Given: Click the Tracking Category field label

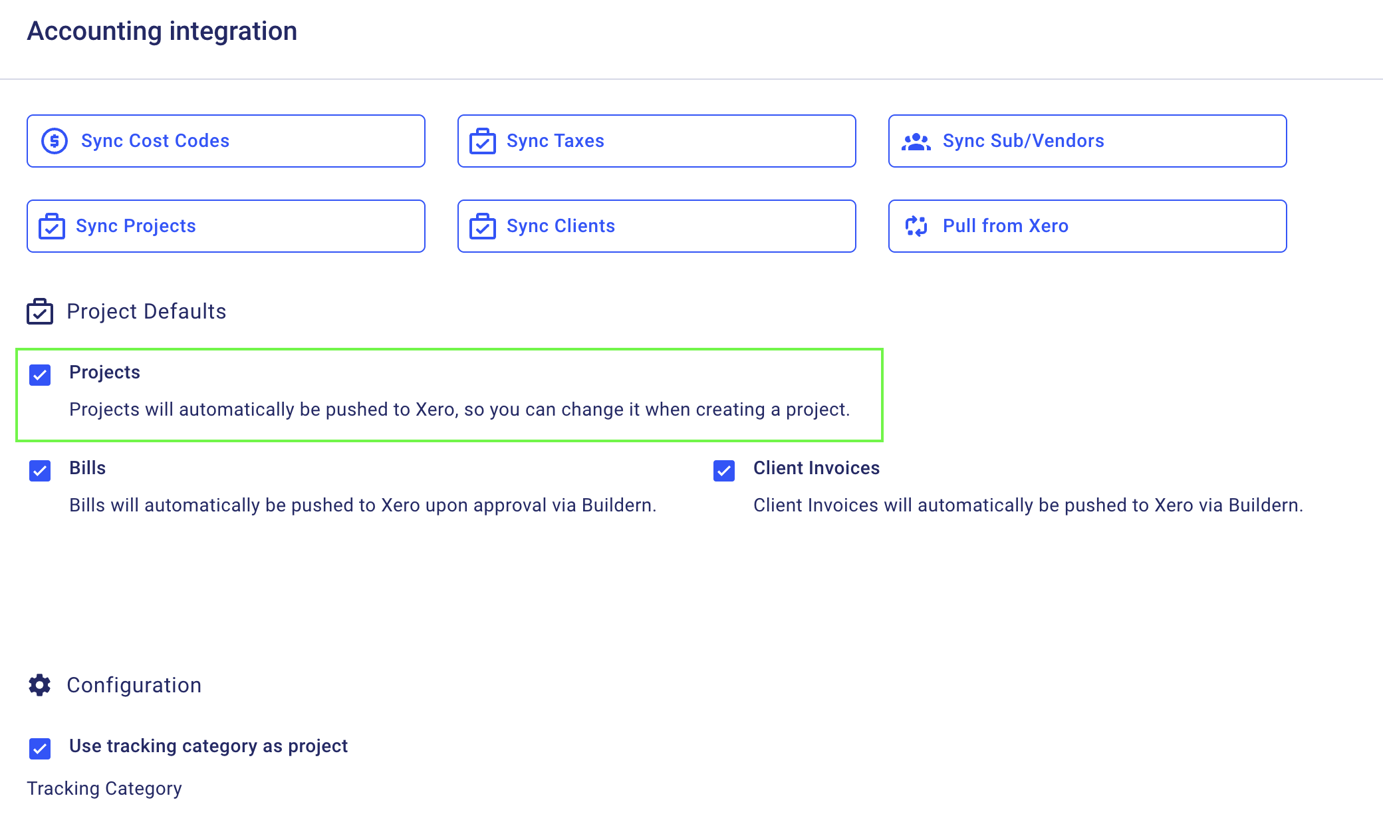Looking at the screenshot, I should pyautogui.click(x=104, y=789).
